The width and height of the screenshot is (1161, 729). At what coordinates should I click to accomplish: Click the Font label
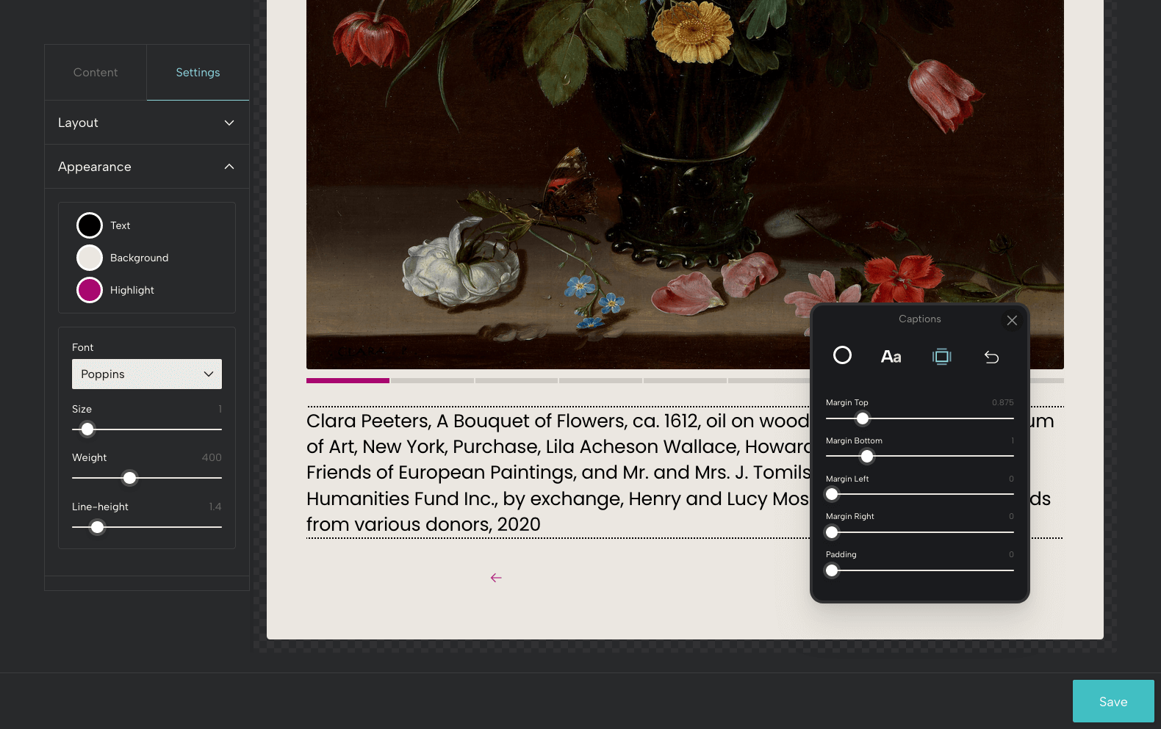coord(82,347)
